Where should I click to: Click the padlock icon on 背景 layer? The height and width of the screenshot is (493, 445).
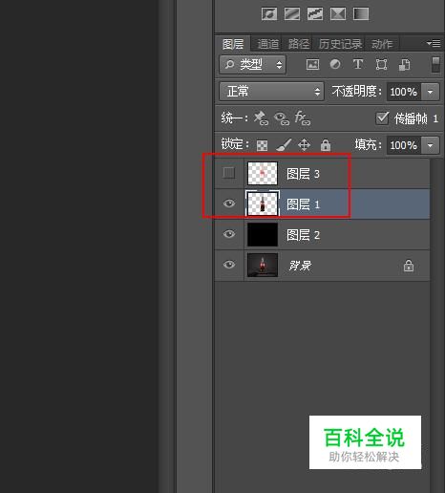click(409, 266)
